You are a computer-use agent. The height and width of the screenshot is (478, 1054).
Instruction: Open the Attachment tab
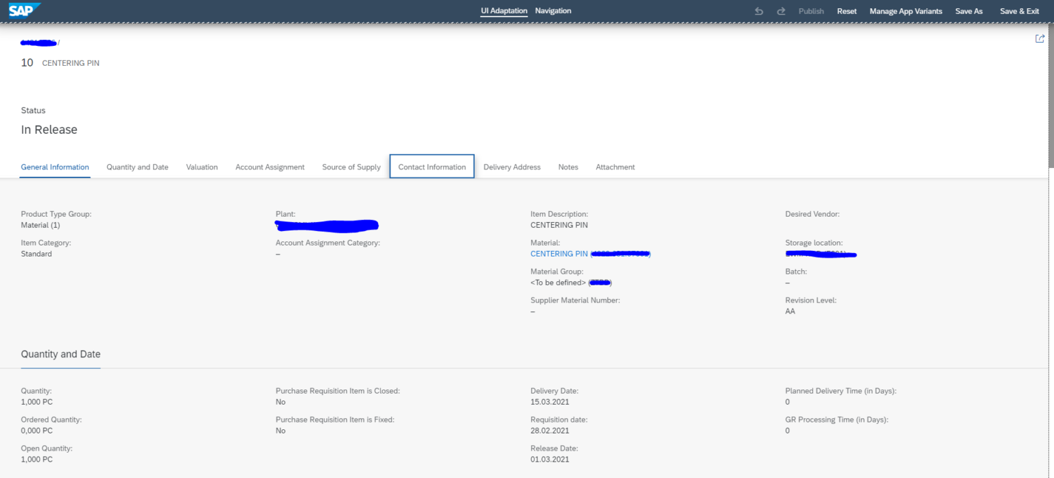[x=615, y=167]
